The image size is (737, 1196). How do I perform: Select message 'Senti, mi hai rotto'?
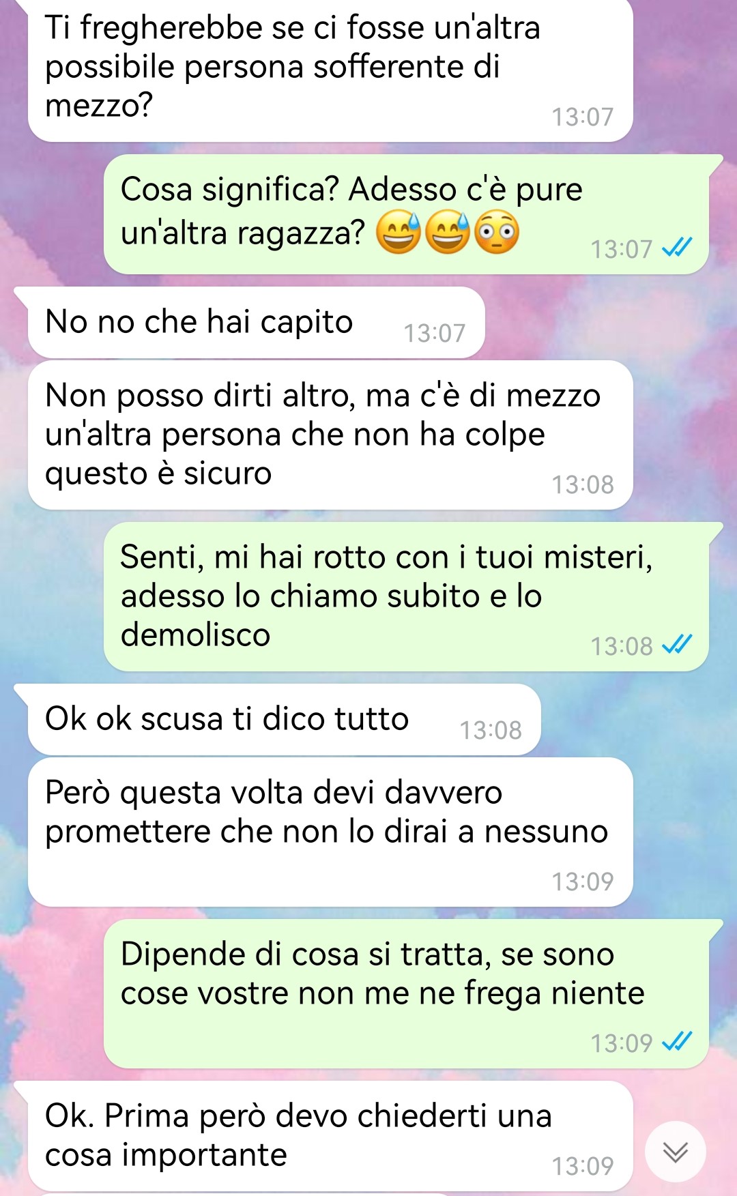406,596
